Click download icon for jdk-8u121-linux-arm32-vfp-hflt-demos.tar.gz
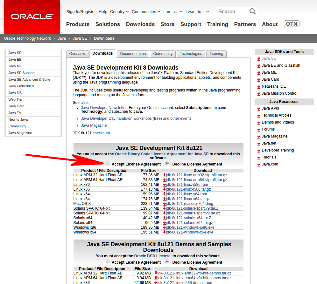 pyautogui.click(x=156, y=273)
